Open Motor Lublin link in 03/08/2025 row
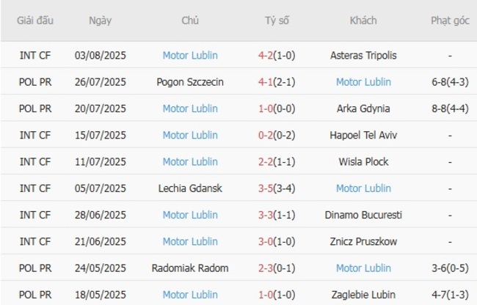 click(x=190, y=55)
